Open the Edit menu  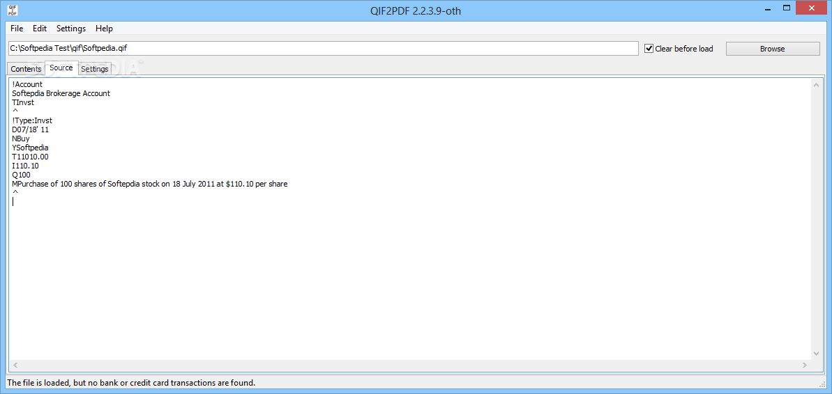(40, 29)
